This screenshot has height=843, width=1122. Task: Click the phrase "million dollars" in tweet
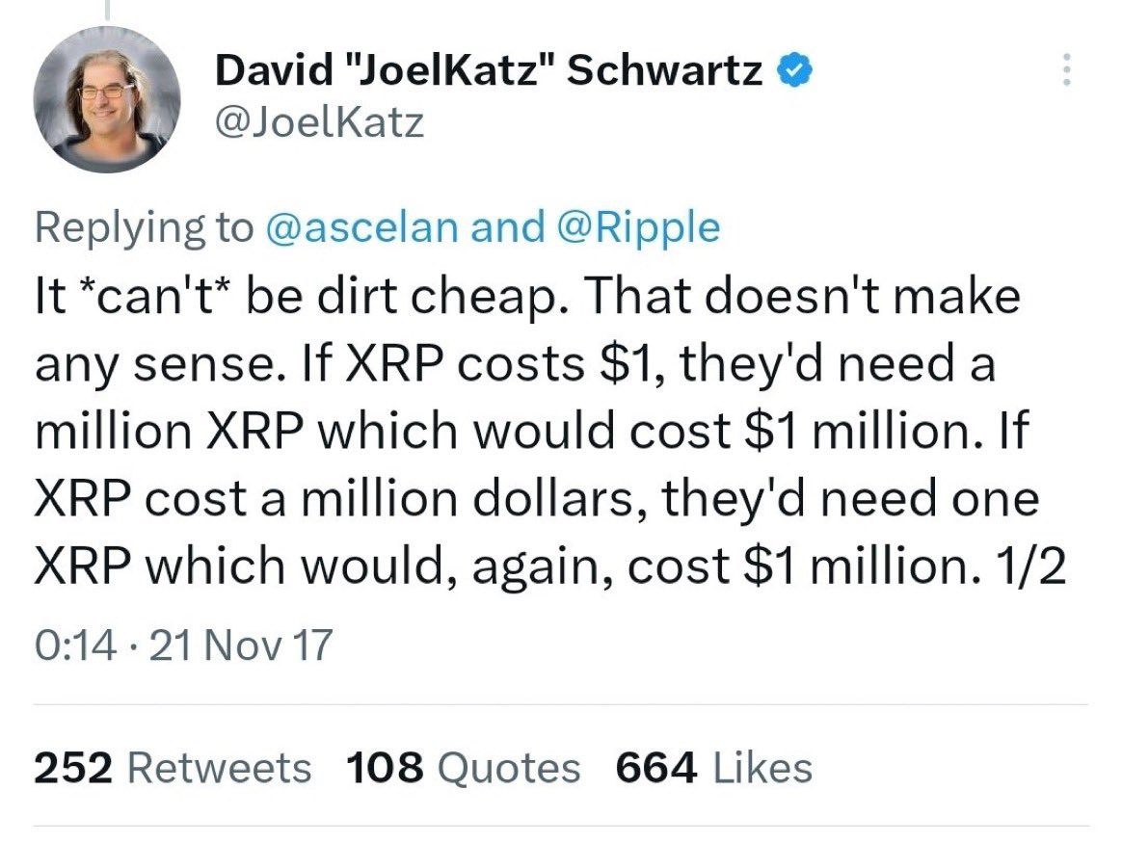463,500
